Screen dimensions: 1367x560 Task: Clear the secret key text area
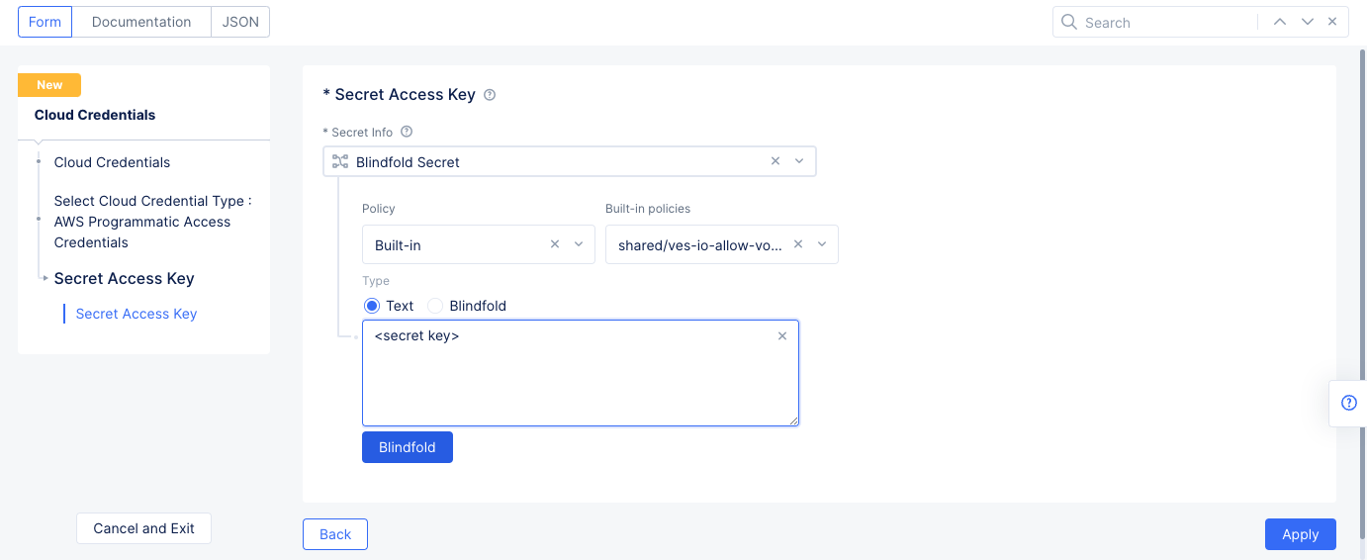click(x=782, y=336)
